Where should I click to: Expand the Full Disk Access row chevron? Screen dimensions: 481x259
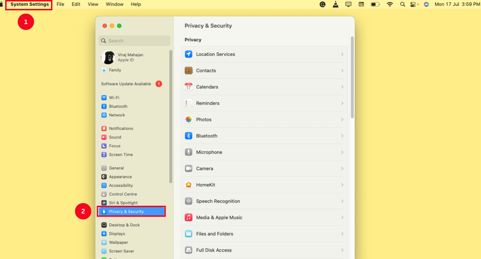(x=342, y=250)
